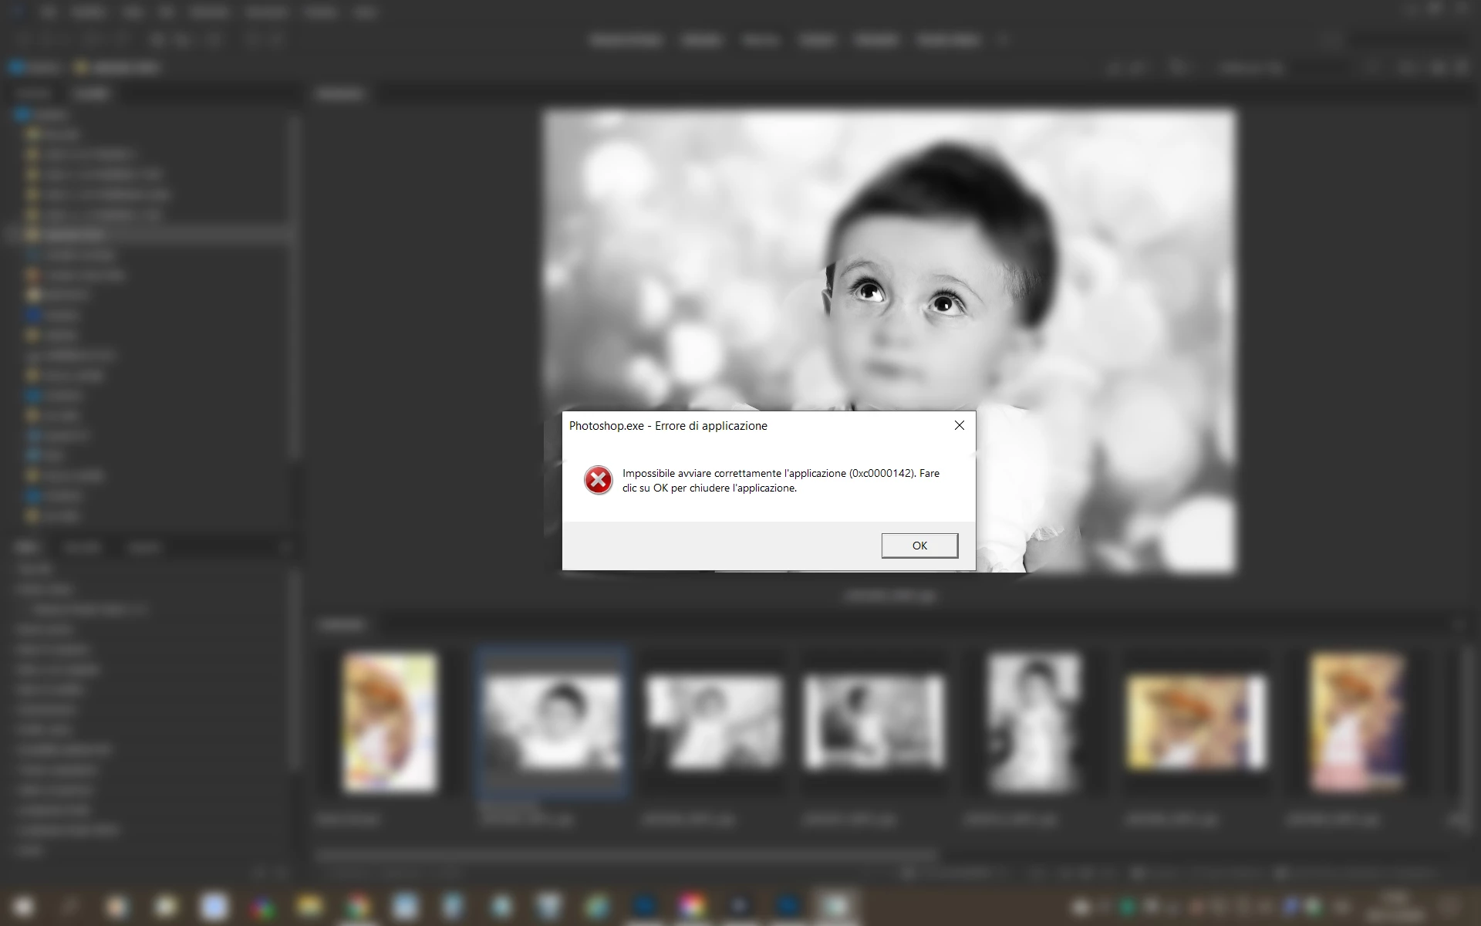Click the red error icon in the dialog
The image size is (1481, 926).
point(598,480)
